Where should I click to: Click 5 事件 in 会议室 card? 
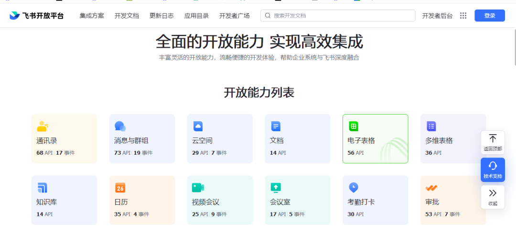tap(297, 214)
